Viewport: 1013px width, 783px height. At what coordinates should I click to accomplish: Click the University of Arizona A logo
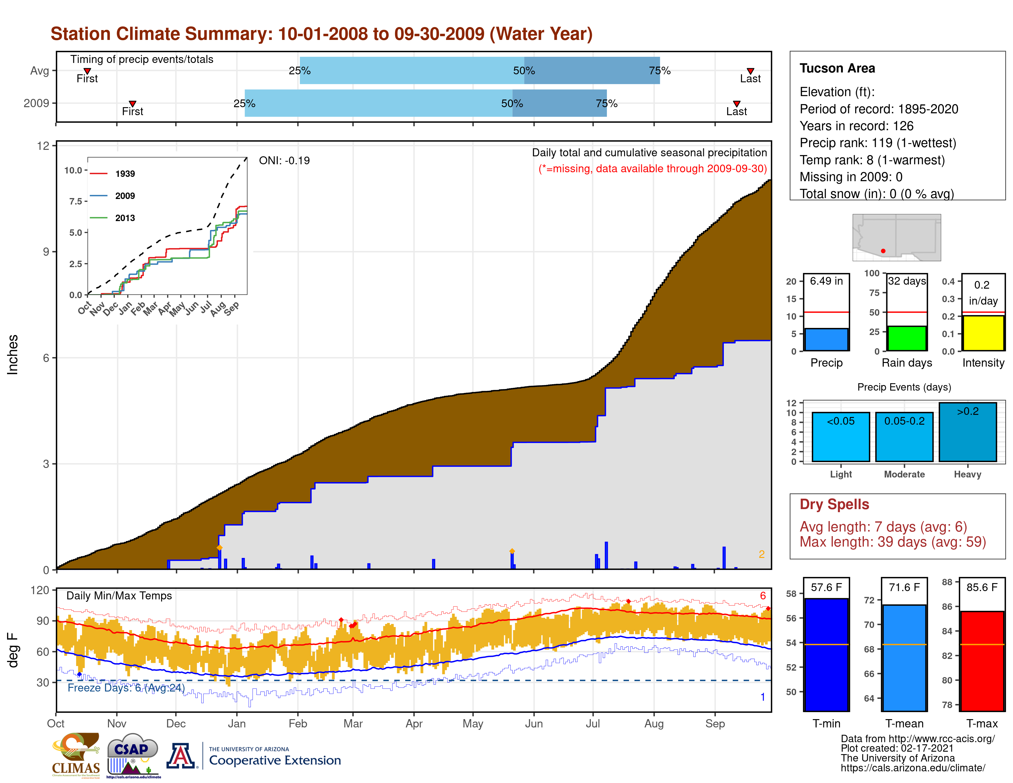181,756
